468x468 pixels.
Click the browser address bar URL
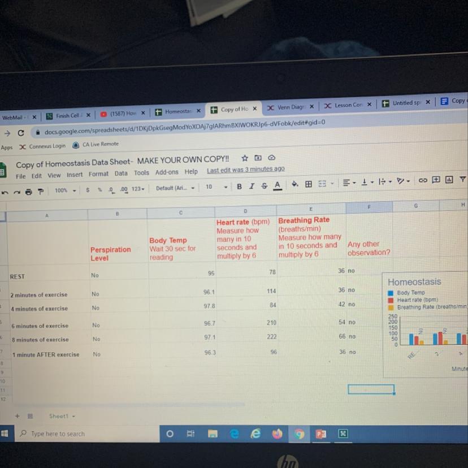click(185, 127)
